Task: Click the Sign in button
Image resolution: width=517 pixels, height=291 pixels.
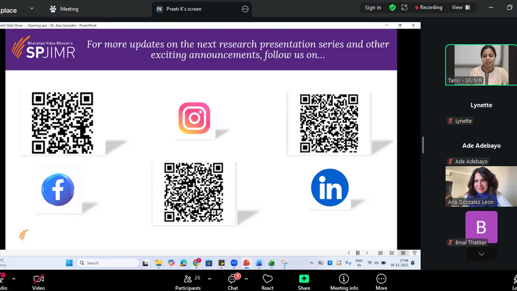Action: [372, 8]
